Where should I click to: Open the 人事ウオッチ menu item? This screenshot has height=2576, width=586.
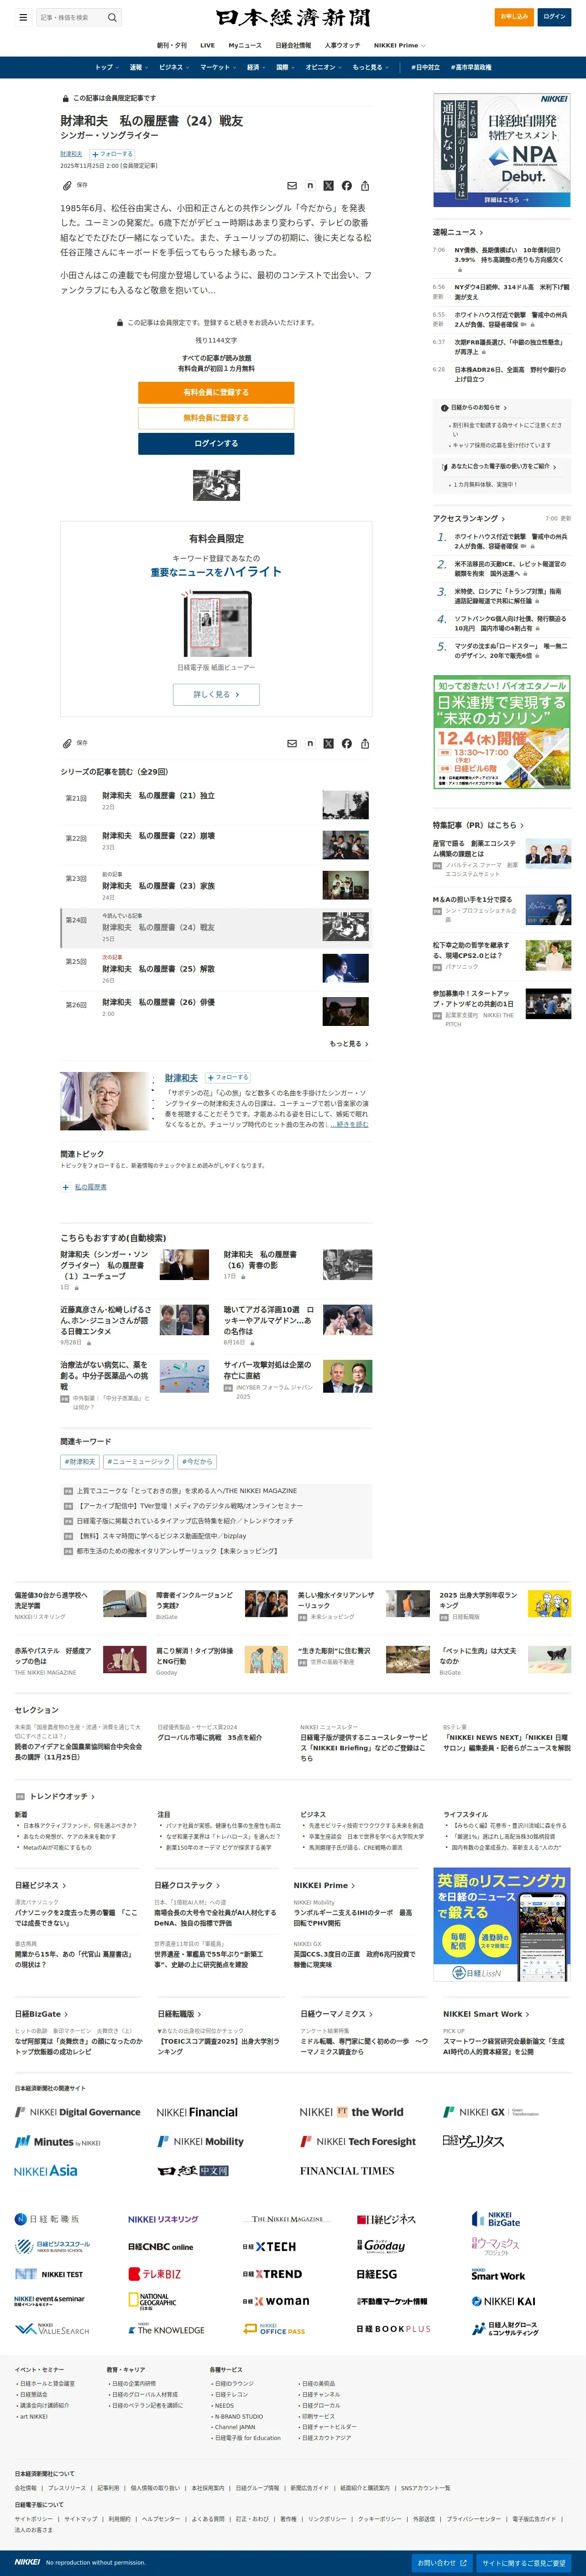(x=342, y=45)
